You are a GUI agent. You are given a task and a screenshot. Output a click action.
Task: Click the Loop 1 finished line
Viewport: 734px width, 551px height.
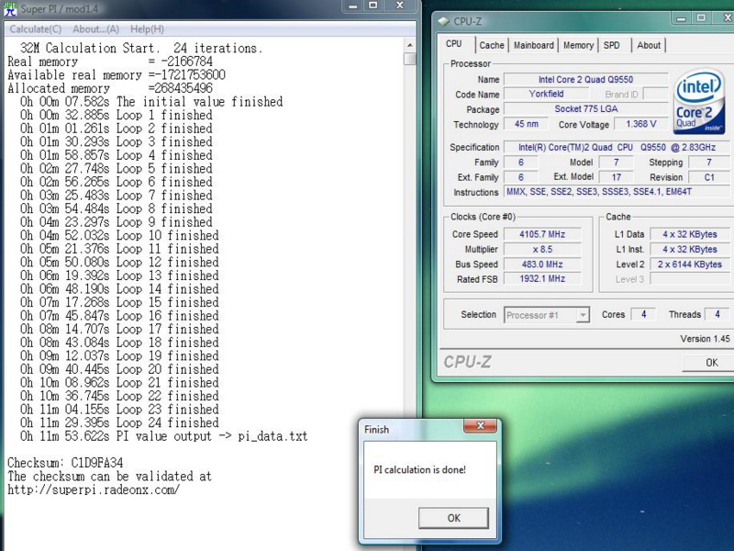click(x=117, y=115)
